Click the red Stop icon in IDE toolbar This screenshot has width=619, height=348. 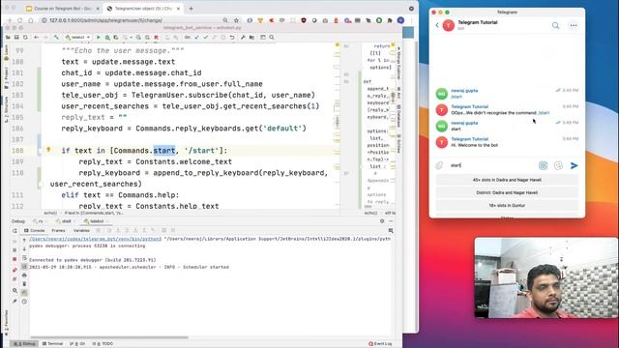156,37
